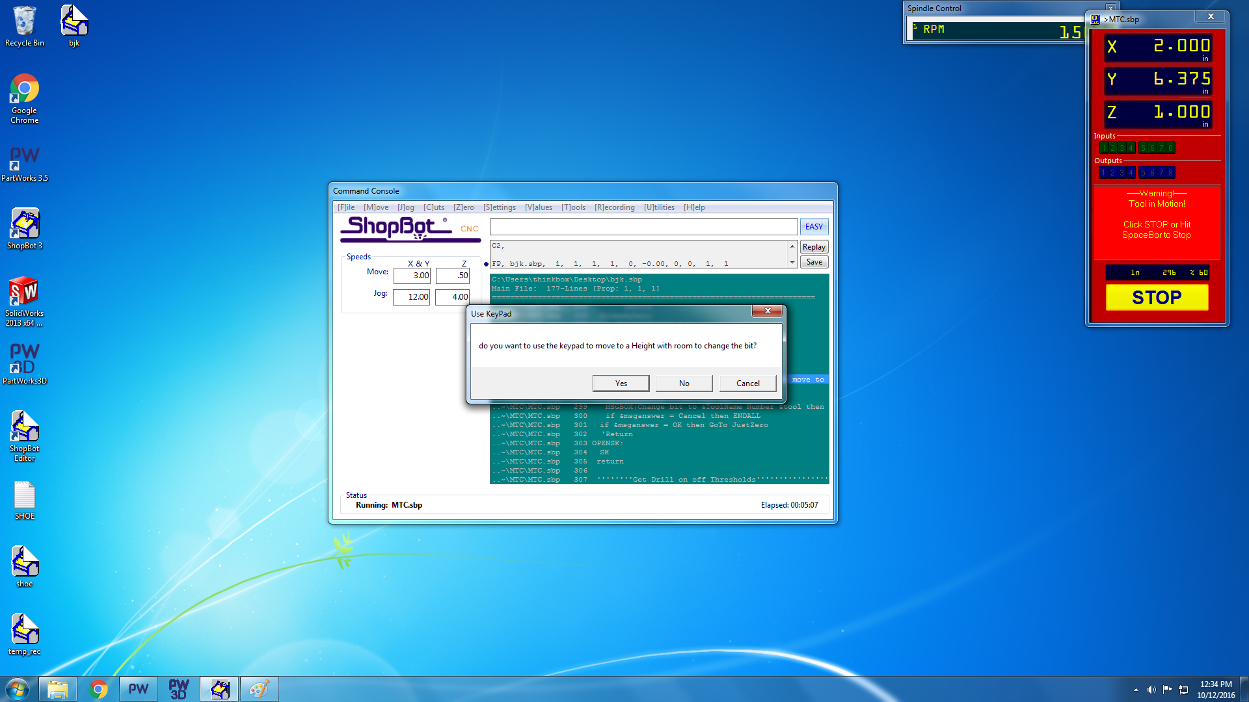
Task: Click 'Running: MTC.sbp' status text
Action: [x=389, y=505]
